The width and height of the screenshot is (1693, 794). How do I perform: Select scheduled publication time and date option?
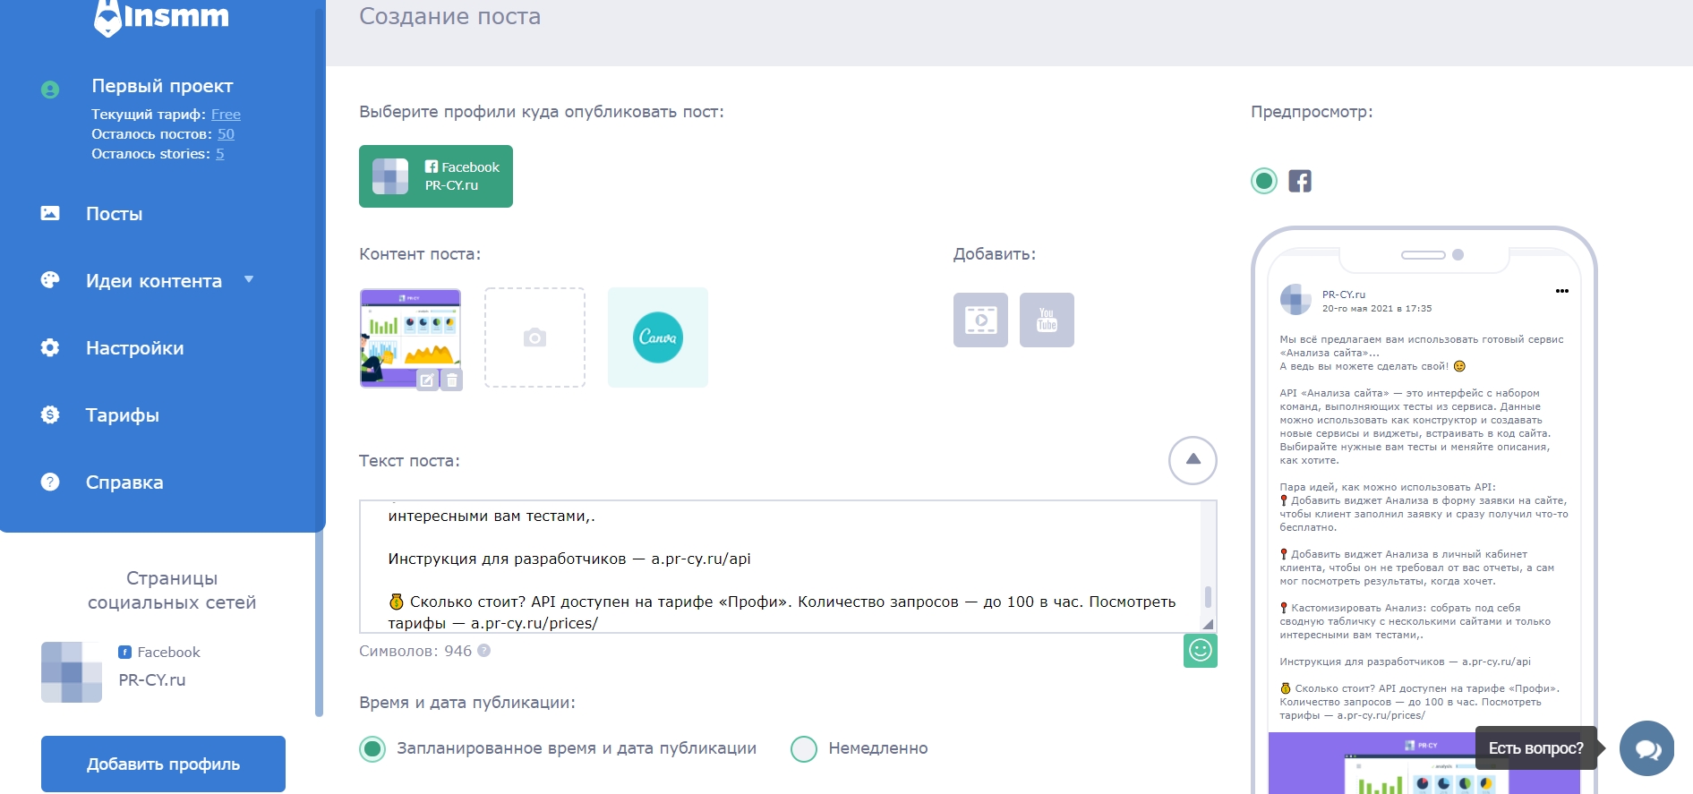(x=372, y=748)
